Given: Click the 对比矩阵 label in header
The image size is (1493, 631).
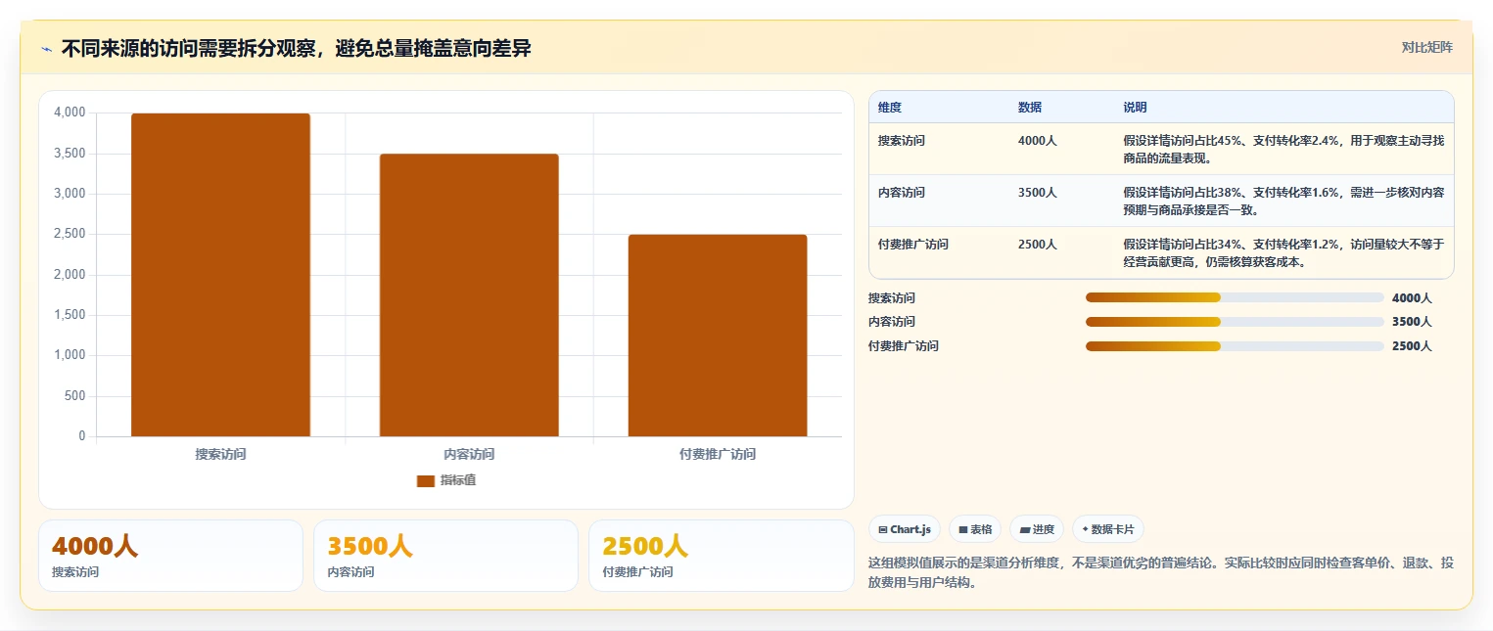Looking at the screenshot, I should [1426, 47].
